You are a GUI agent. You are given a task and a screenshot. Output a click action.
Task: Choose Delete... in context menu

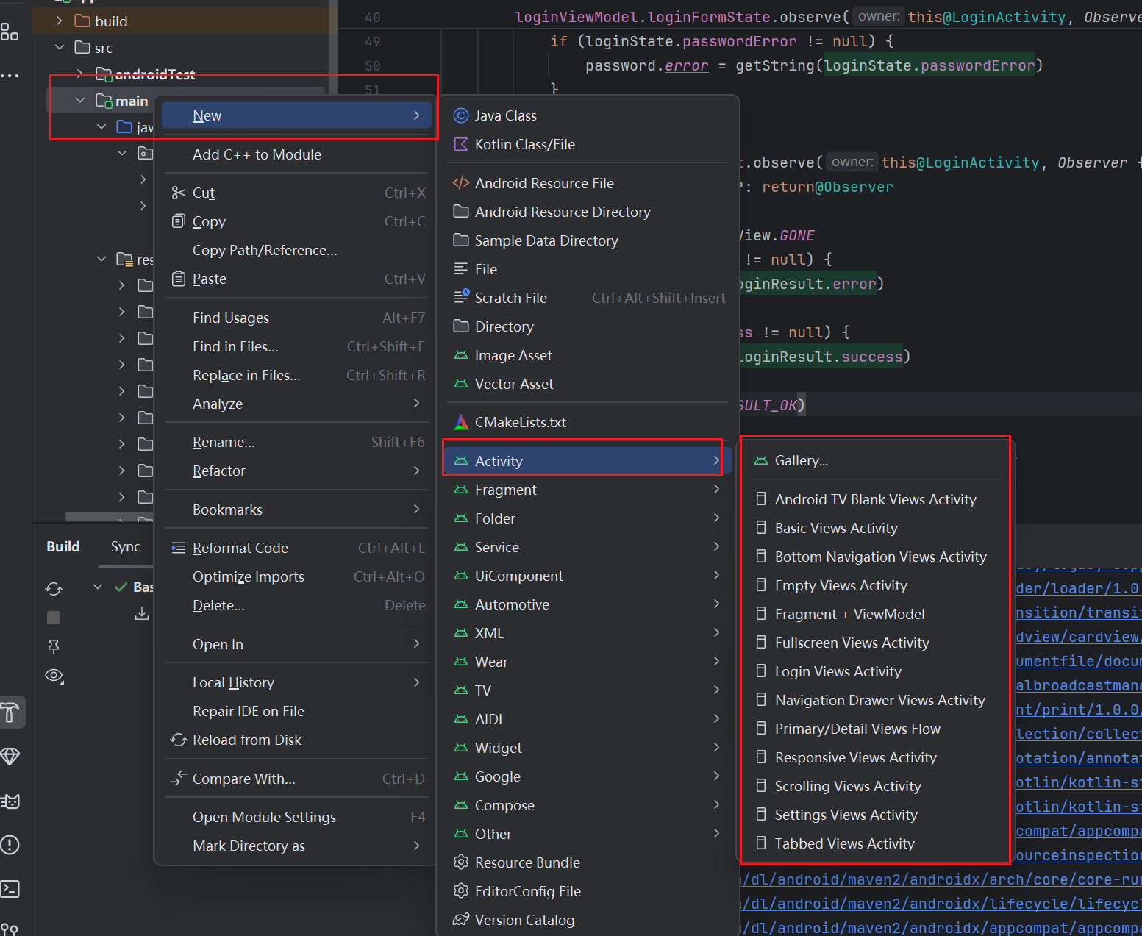pyautogui.click(x=297, y=605)
